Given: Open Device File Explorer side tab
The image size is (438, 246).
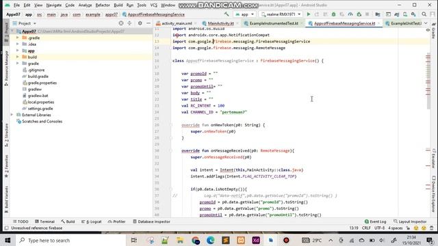Looking at the screenshot, I should pyautogui.click(x=434, y=194).
